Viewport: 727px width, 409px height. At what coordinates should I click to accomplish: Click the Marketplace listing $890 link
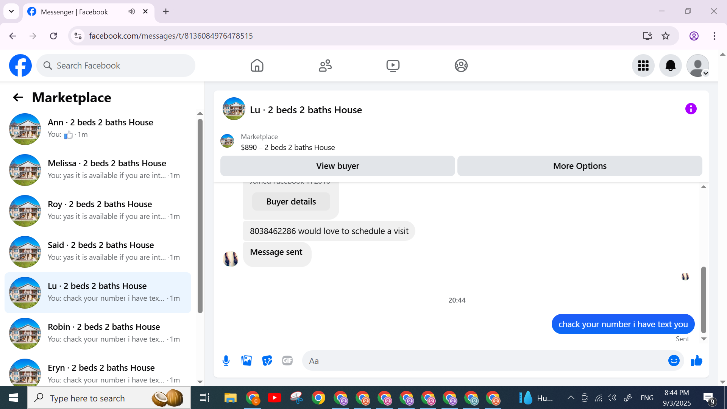pyautogui.click(x=288, y=147)
